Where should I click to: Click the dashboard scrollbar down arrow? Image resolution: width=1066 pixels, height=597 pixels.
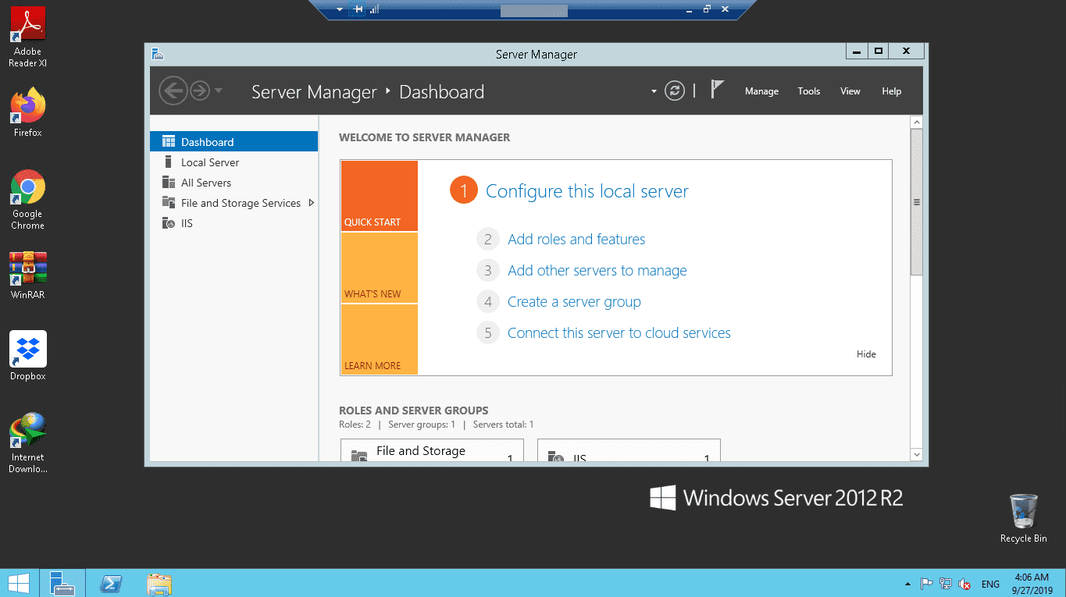[x=917, y=454]
